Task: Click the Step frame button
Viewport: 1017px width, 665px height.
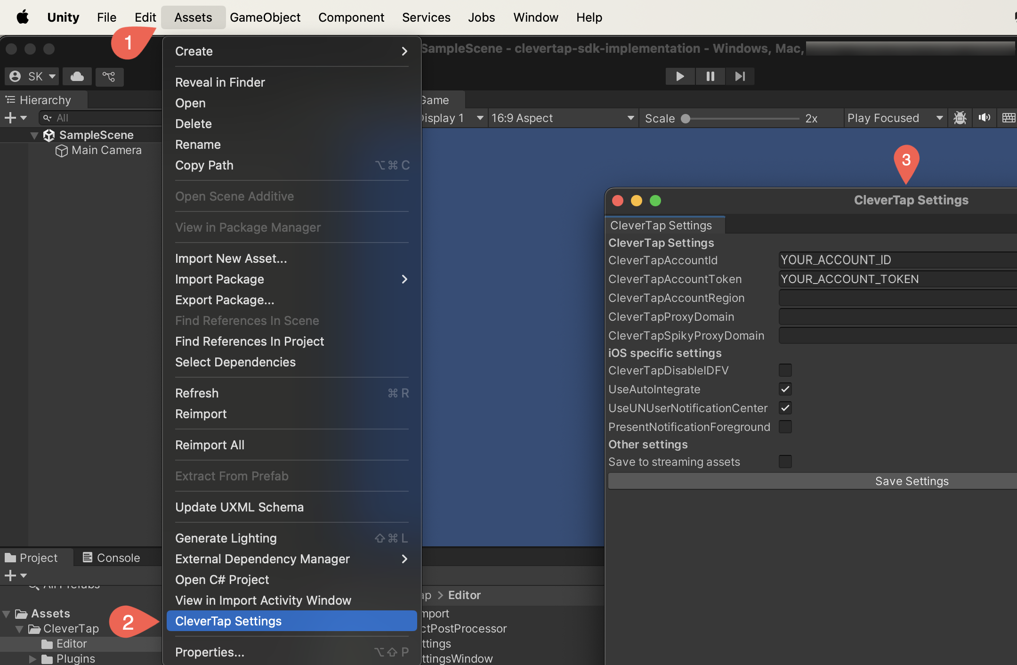Action: click(x=740, y=76)
